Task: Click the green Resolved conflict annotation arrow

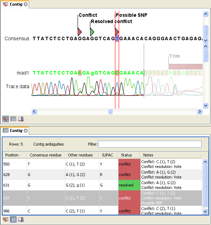Action: pos(92,32)
